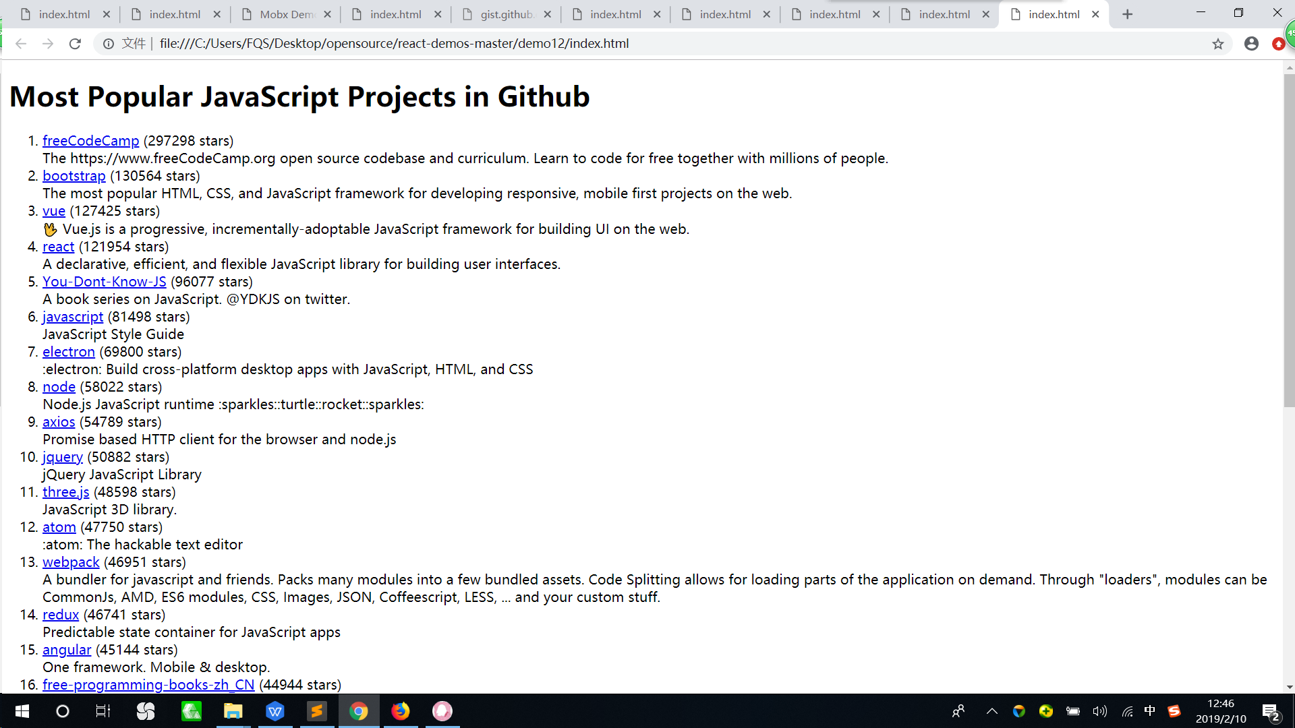The height and width of the screenshot is (728, 1295).
Task: Open the action center notifications icon
Action: [x=1271, y=712]
